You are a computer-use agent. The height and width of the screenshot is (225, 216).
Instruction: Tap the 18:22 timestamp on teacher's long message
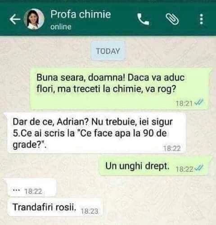[x=172, y=148]
